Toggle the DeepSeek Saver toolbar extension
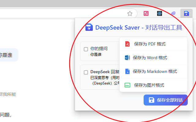The height and width of the screenshot is (122, 196). point(186,13)
